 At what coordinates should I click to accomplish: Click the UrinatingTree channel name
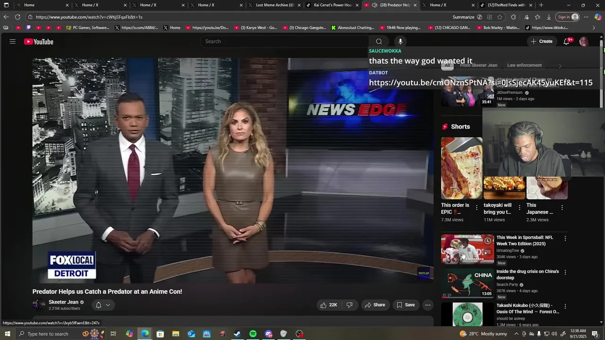508,251
